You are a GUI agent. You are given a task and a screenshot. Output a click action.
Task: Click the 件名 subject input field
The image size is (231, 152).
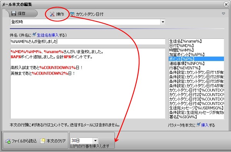click(x=88, y=41)
